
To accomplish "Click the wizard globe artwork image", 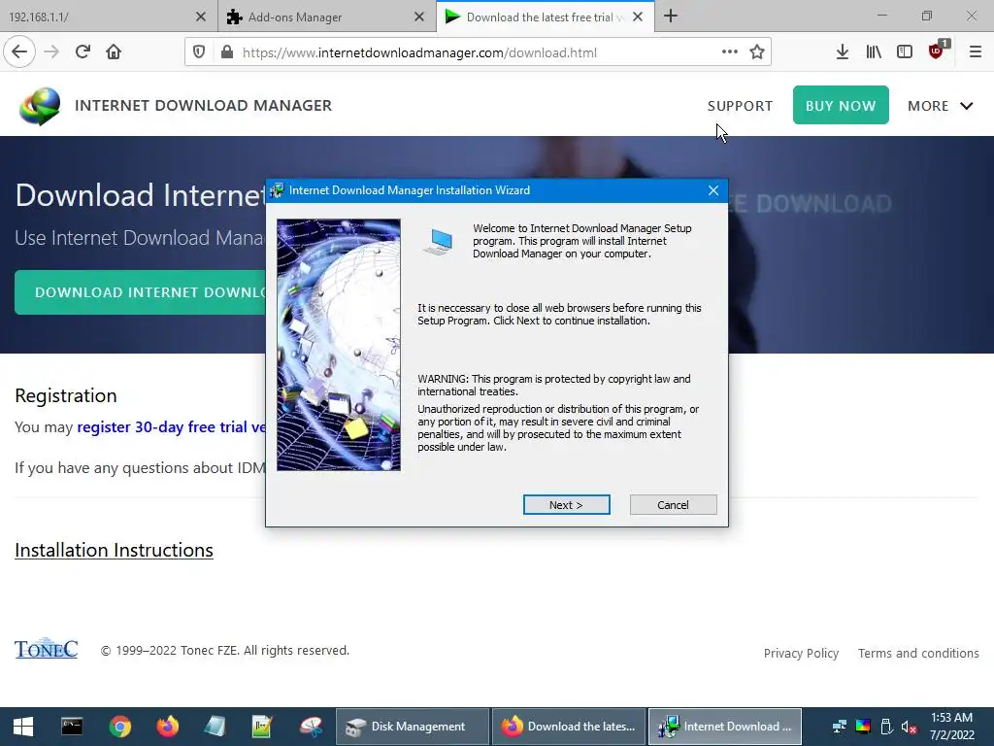I will [339, 345].
